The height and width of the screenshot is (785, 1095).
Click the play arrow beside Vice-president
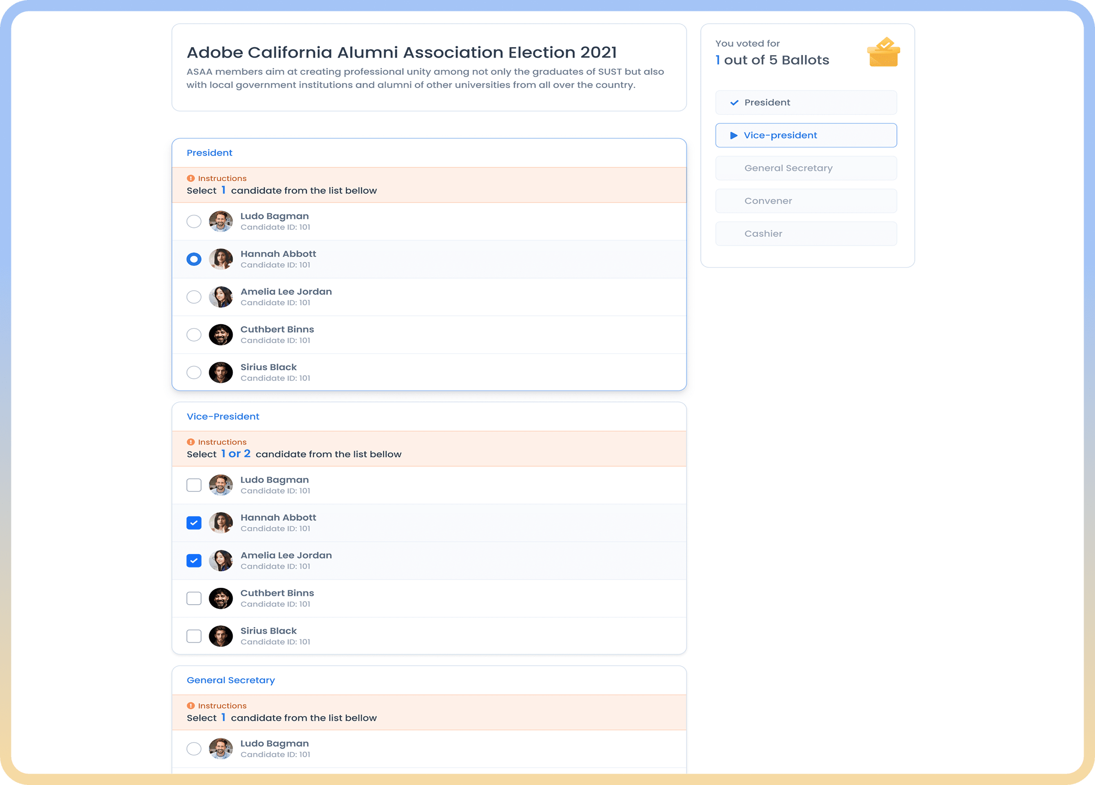pos(733,136)
